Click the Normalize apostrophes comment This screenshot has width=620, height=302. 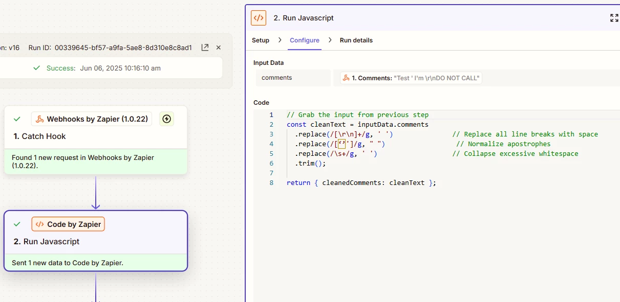coord(503,144)
